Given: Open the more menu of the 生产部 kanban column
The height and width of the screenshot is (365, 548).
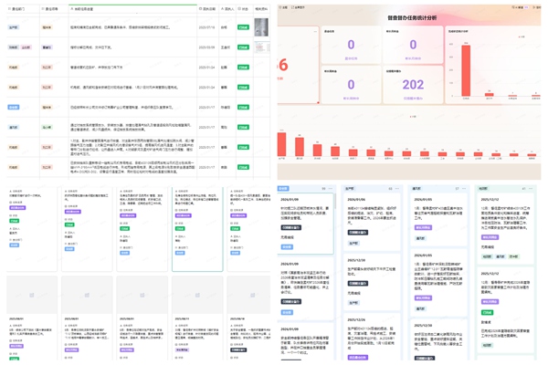Looking at the screenshot, I should coord(397,189).
